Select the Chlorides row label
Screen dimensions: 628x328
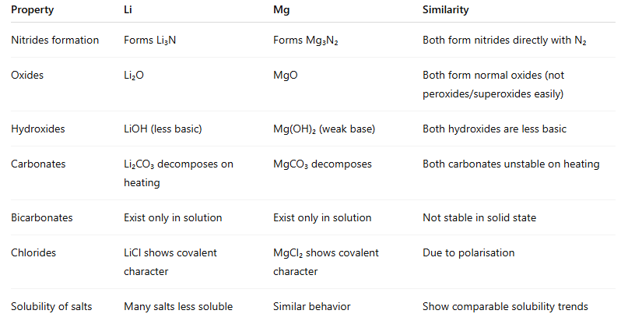click(x=33, y=253)
